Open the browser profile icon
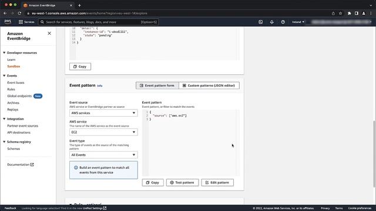 [364, 13]
